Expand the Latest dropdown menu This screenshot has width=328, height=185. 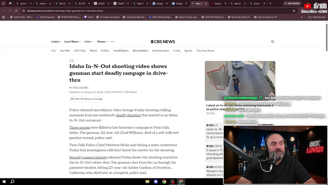(56, 42)
